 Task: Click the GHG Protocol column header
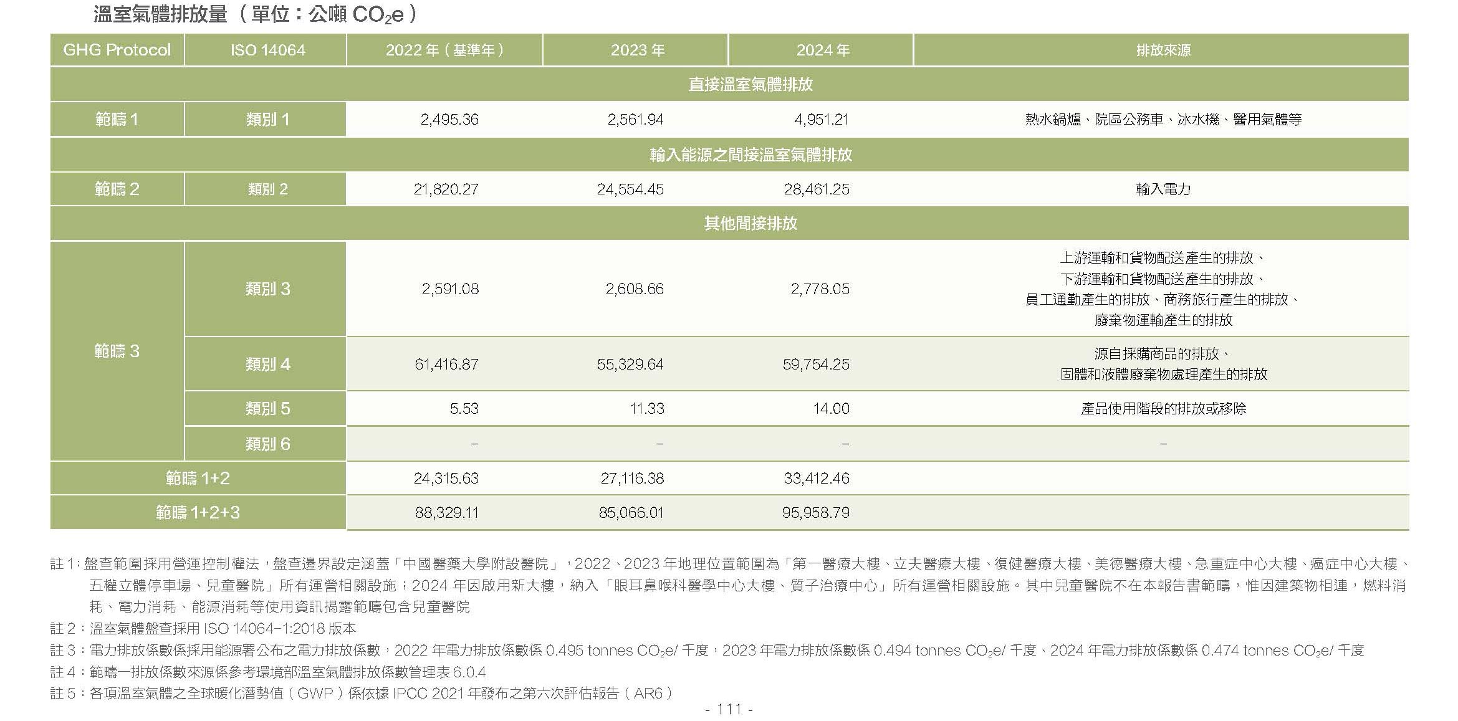click(117, 50)
